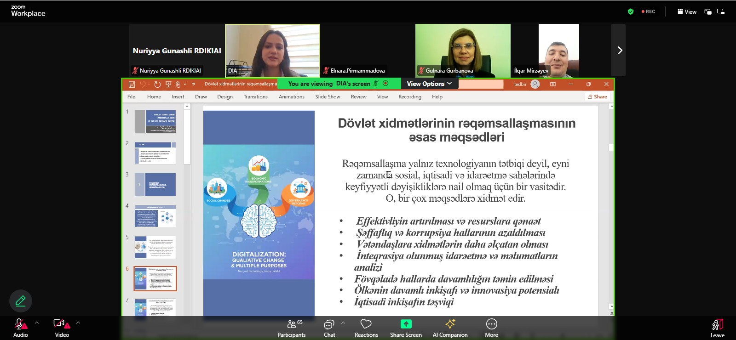Open the Chat panel
Screen dimensions: 736x340
tap(329, 328)
